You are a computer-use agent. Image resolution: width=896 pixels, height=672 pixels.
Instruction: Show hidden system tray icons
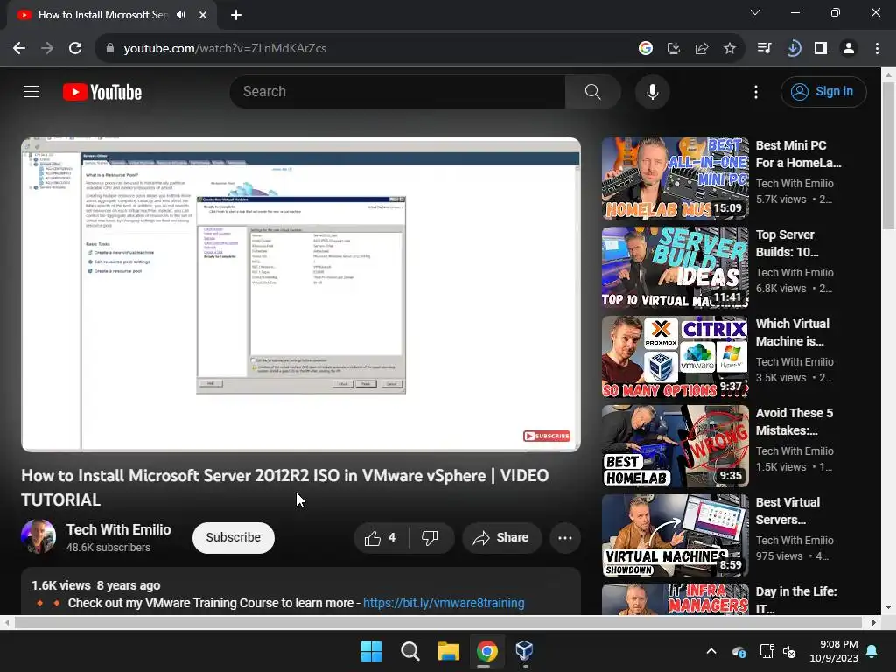710,651
